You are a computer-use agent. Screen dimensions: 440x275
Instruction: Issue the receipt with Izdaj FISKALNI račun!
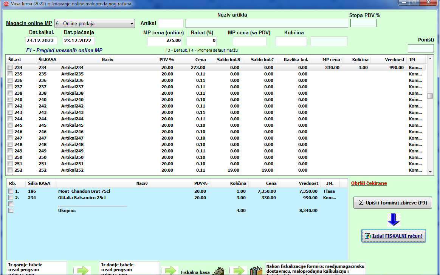pyautogui.click(x=394, y=236)
